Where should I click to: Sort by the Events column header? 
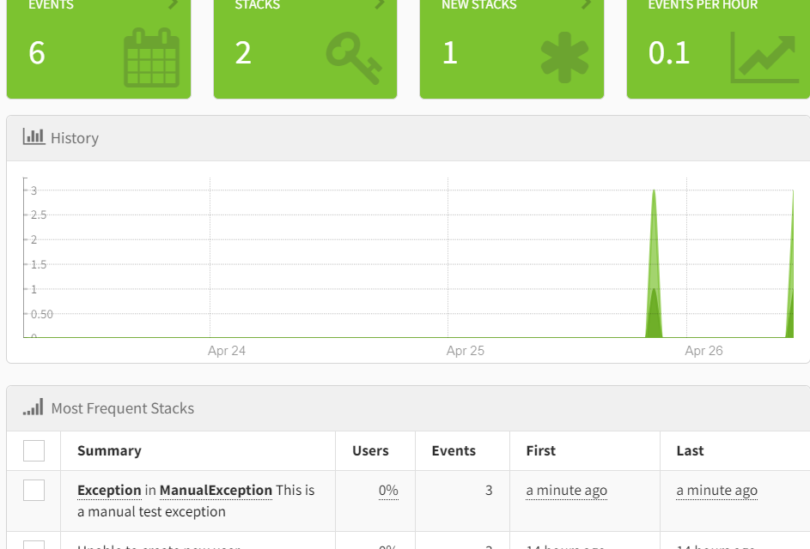coord(454,450)
